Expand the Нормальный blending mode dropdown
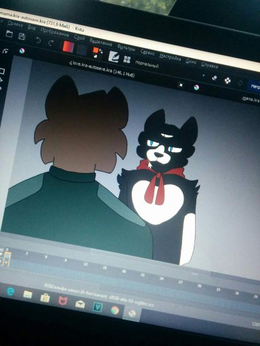Image resolution: width=260 pixels, height=346 pixels. point(147,64)
